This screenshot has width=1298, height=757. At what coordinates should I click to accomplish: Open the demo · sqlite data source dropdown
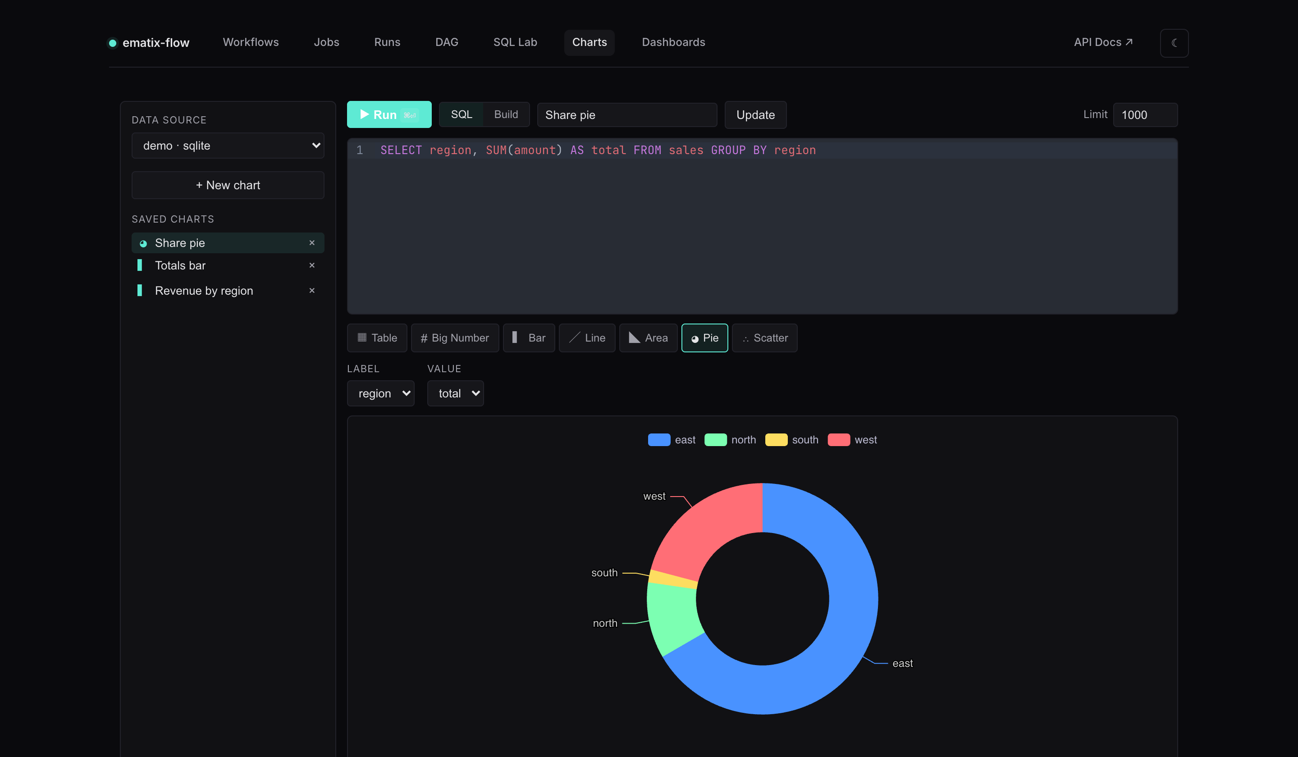tap(228, 146)
